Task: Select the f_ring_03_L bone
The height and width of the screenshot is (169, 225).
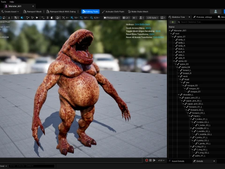Action: [x=203, y=153]
